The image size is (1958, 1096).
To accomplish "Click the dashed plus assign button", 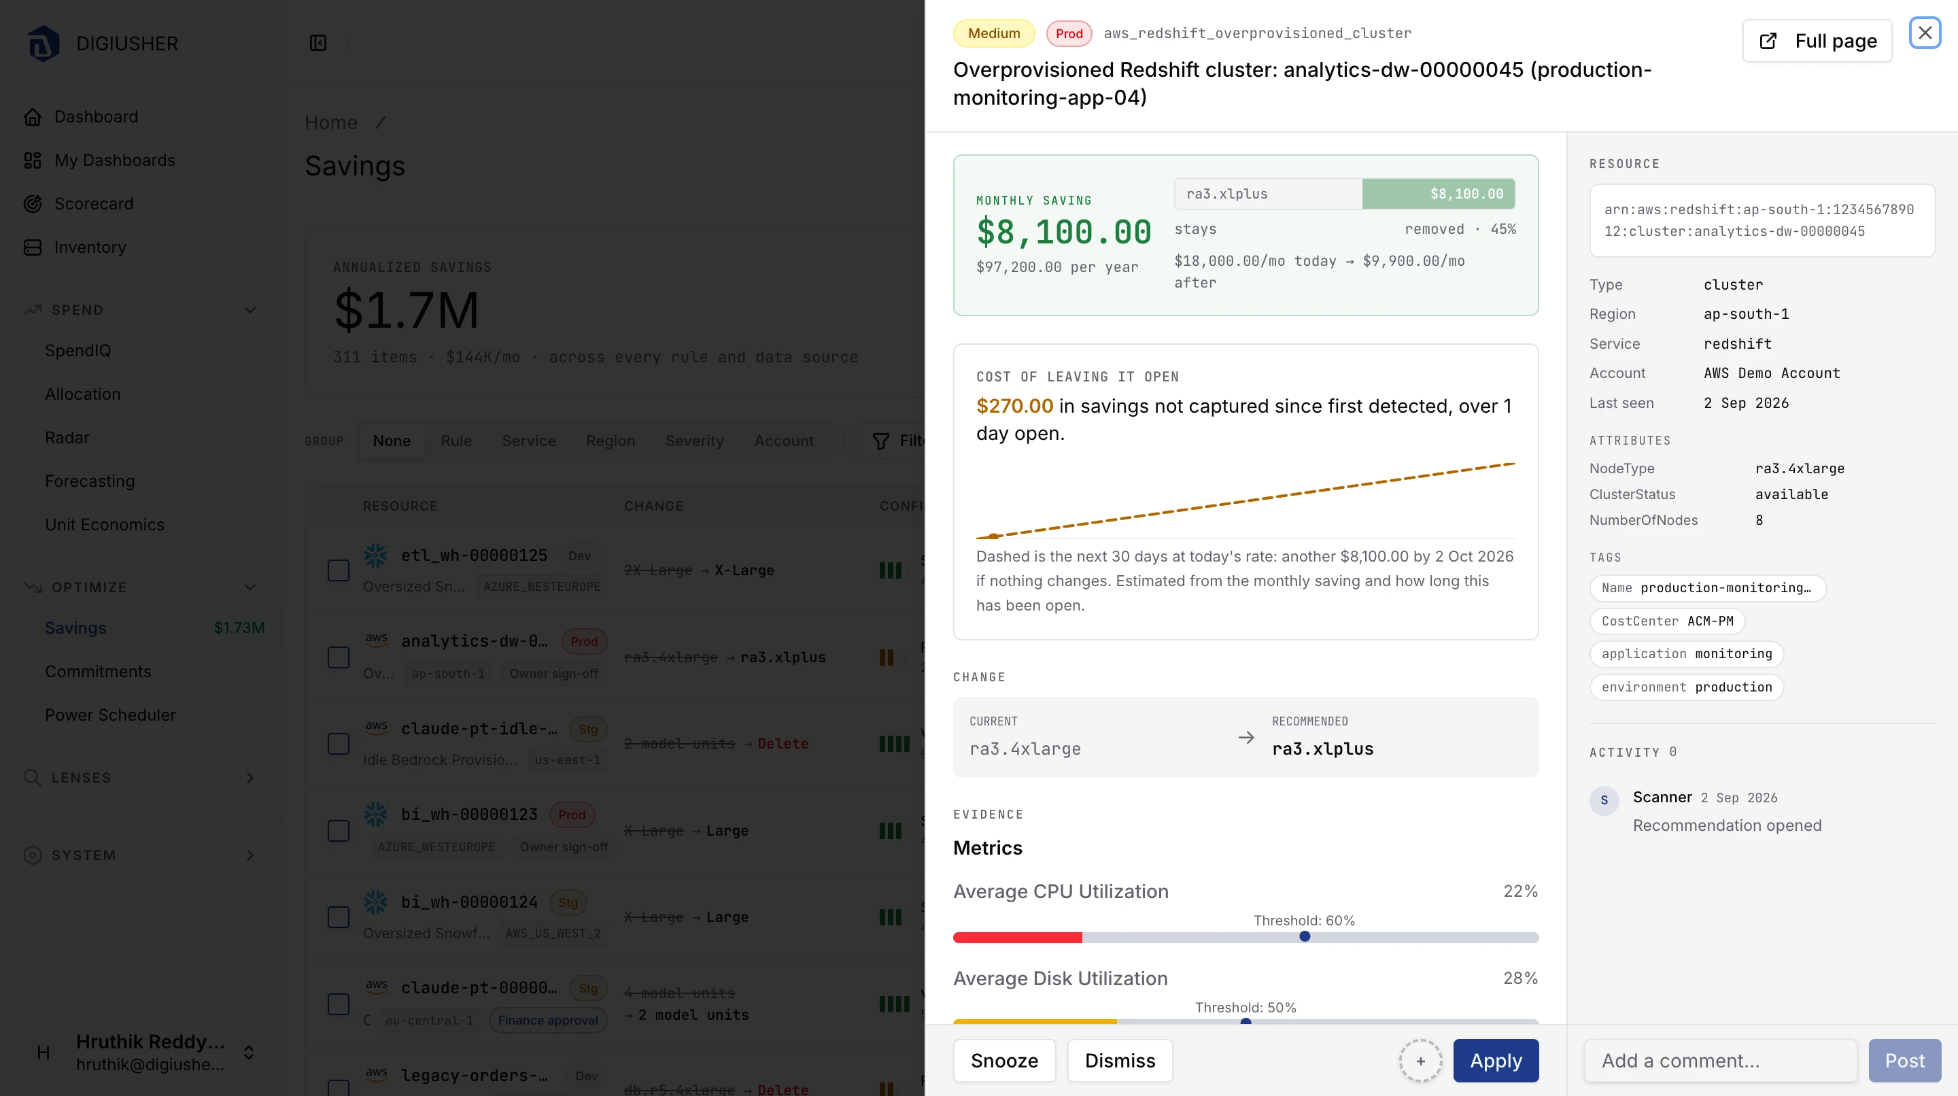I will pyautogui.click(x=1420, y=1061).
